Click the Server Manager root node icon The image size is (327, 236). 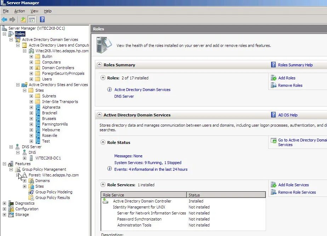[x=4, y=28]
